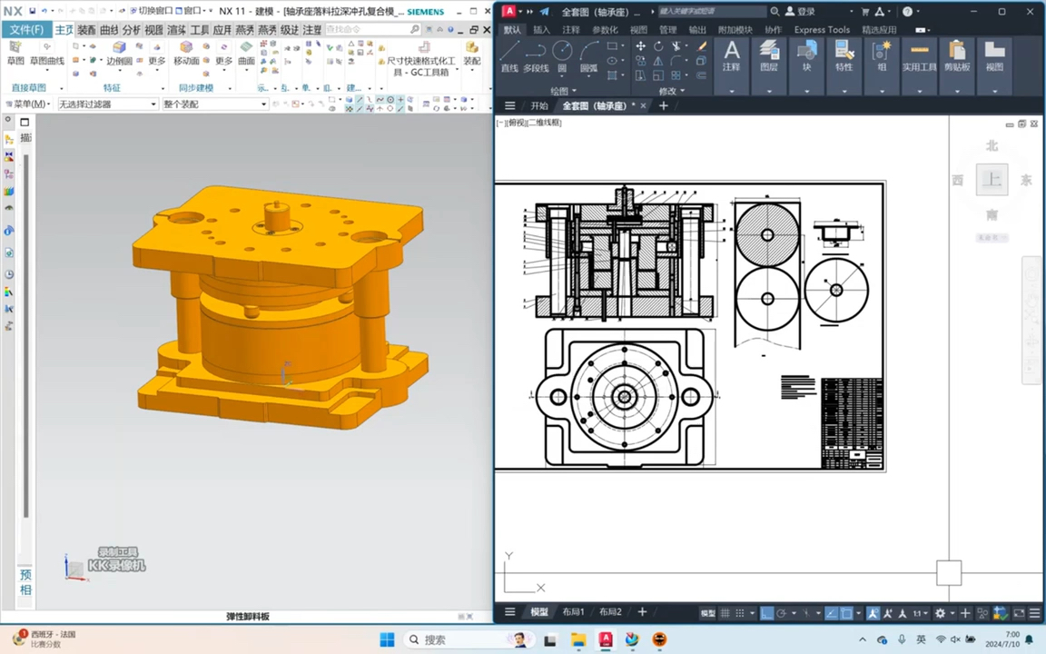Switch to the Tools (工具) tab in NX

200,29
